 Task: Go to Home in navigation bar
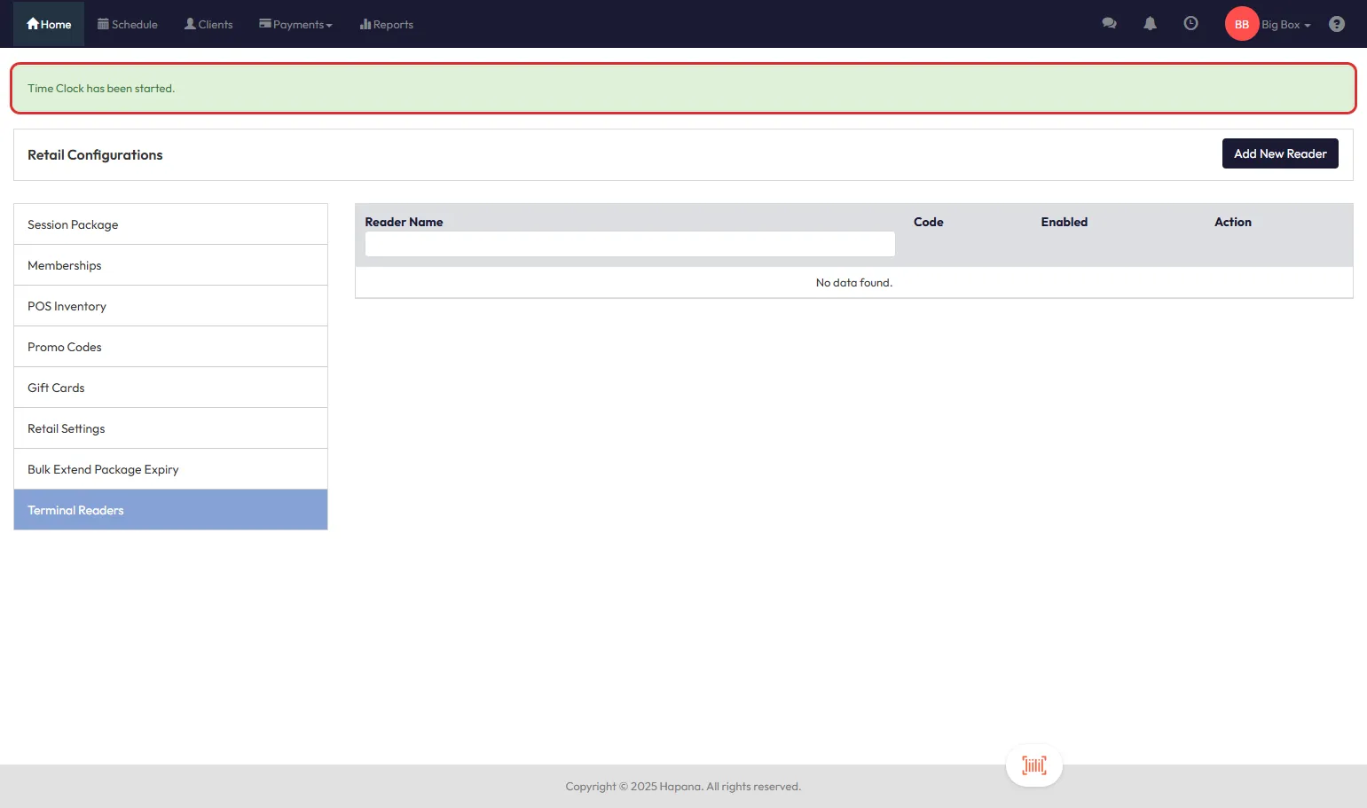pos(49,24)
